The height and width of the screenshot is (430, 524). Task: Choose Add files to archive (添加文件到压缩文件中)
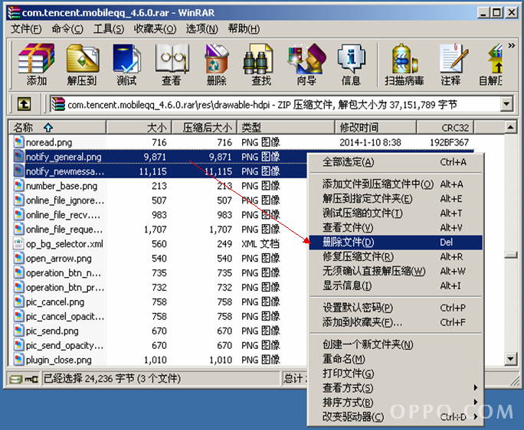(x=395, y=184)
